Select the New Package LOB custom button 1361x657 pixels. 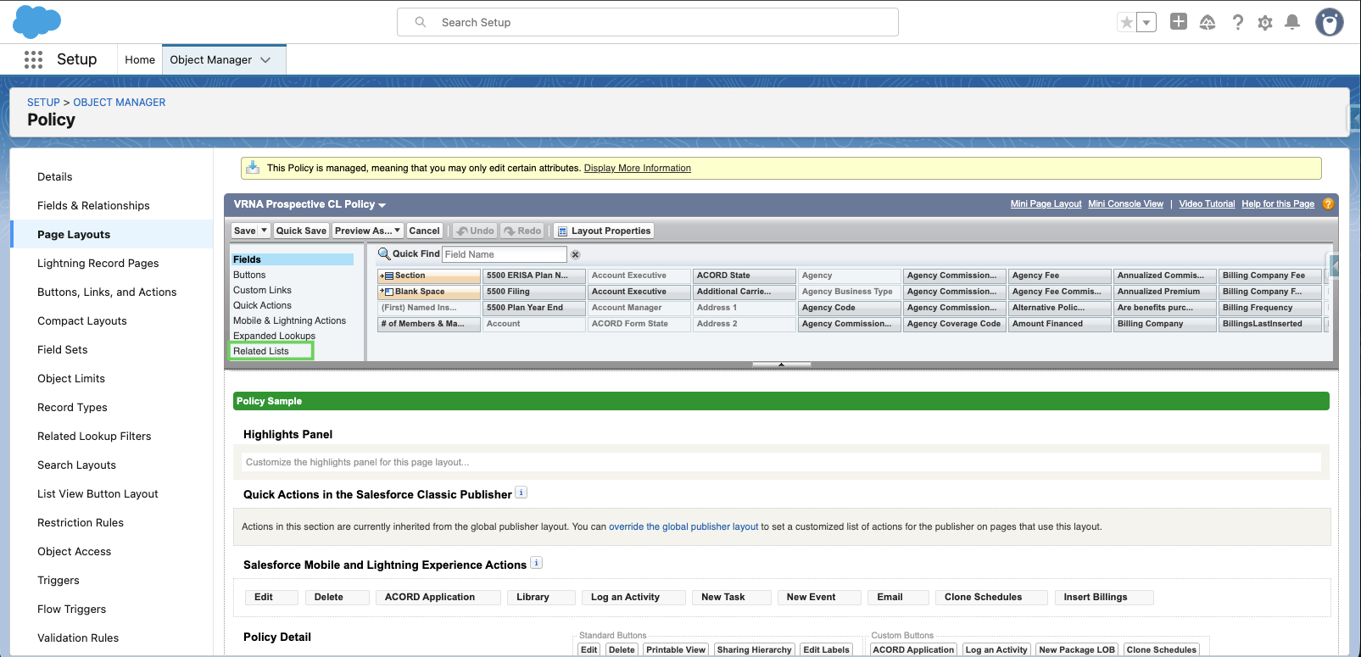pos(1077,650)
